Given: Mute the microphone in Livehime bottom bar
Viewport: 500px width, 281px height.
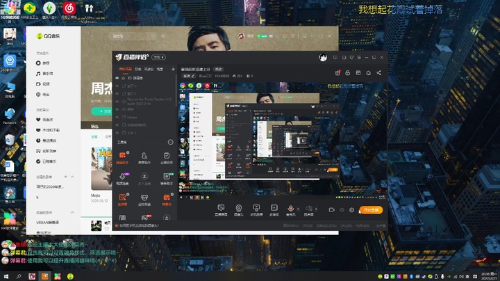Looking at the screenshot, I should coord(290,210).
